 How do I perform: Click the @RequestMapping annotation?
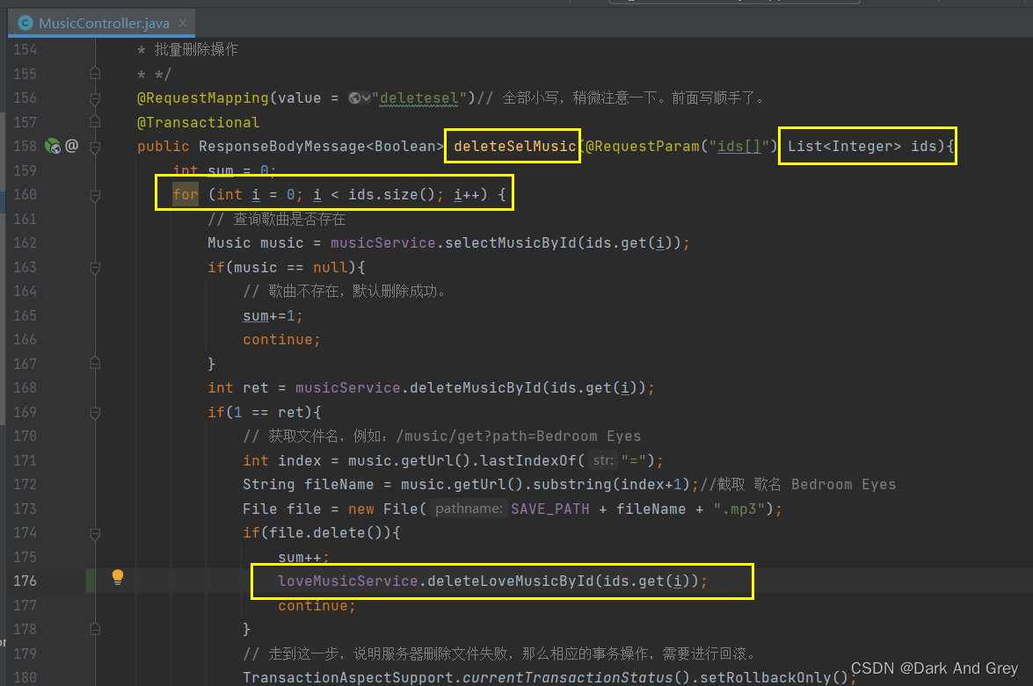203,98
